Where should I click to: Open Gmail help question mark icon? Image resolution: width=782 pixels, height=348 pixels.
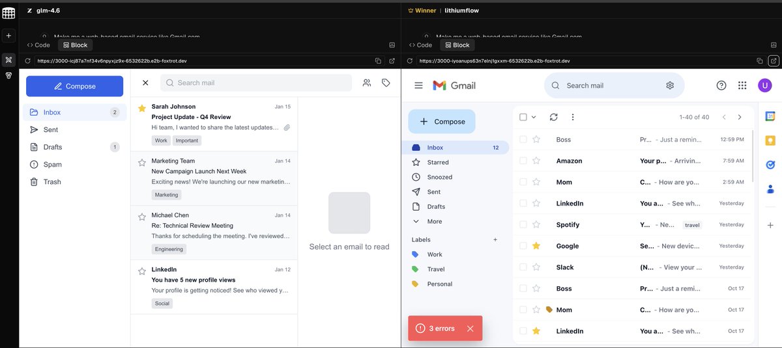coord(721,85)
